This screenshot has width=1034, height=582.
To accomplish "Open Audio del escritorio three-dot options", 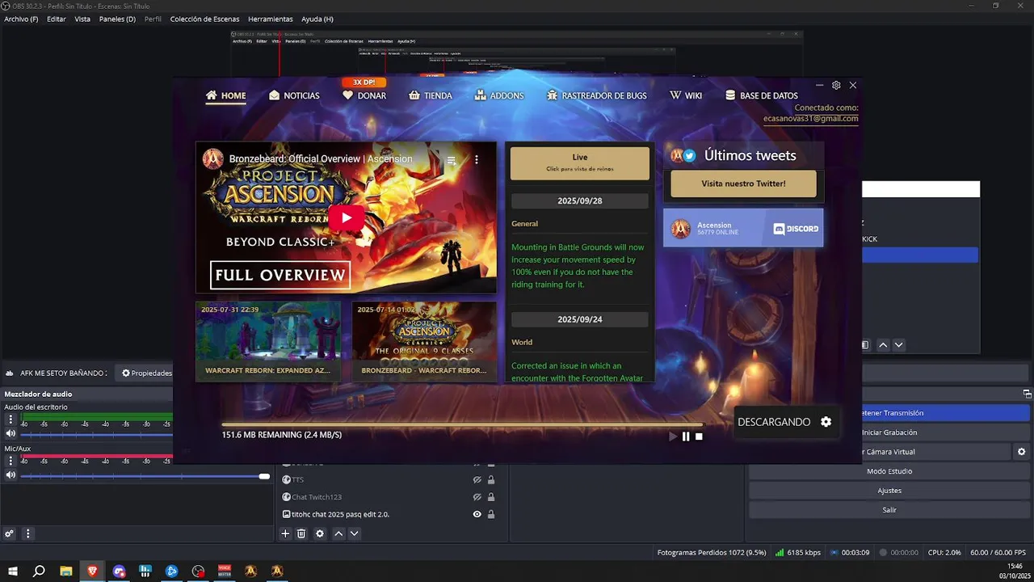I will coord(11,420).
